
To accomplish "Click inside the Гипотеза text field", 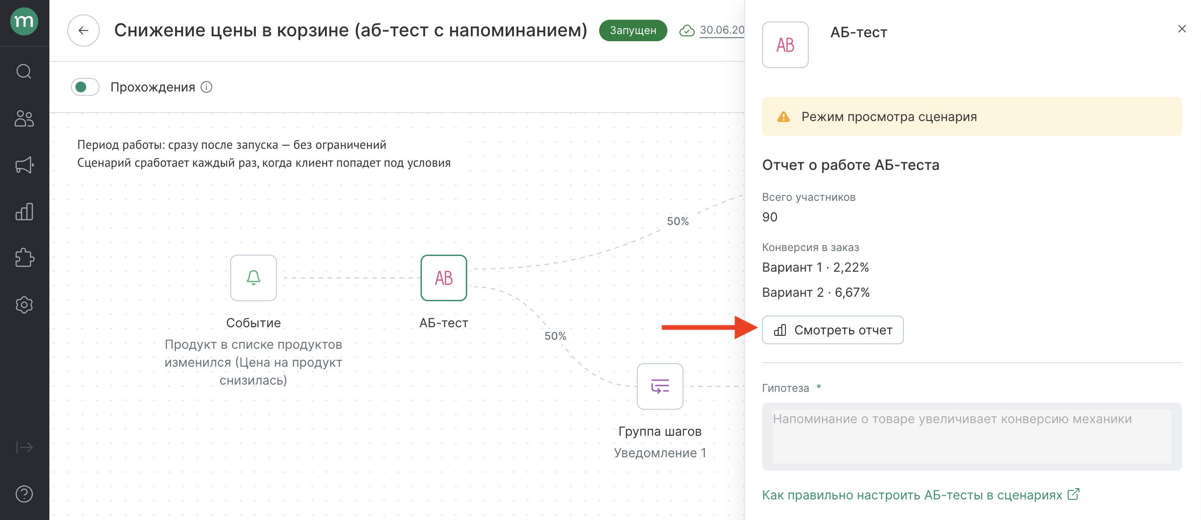I will pos(972,437).
